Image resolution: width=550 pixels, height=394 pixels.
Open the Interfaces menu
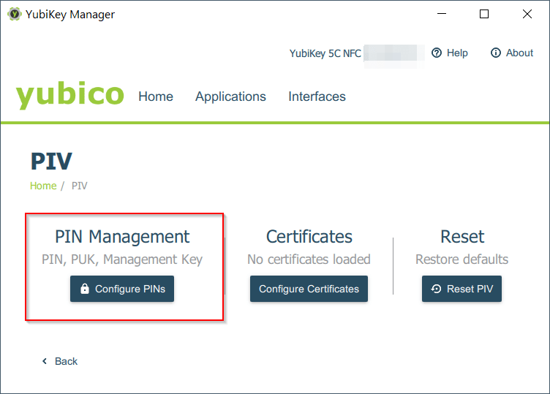tap(317, 96)
